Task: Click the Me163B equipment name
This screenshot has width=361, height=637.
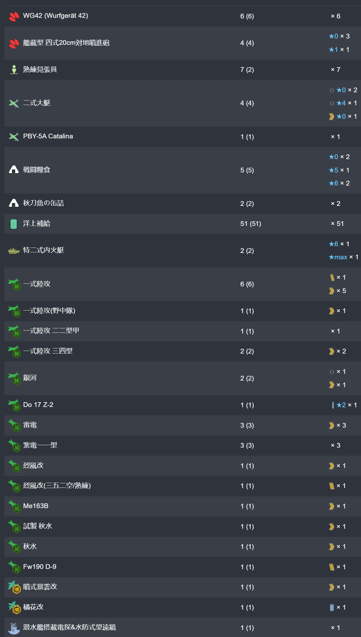Action: [36, 506]
